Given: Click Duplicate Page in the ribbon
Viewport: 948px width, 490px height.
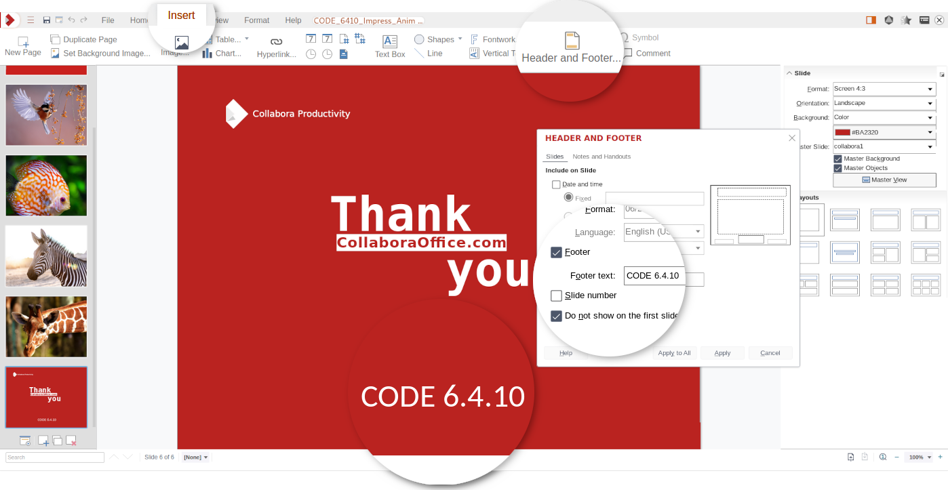Looking at the screenshot, I should click(x=83, y=39).
